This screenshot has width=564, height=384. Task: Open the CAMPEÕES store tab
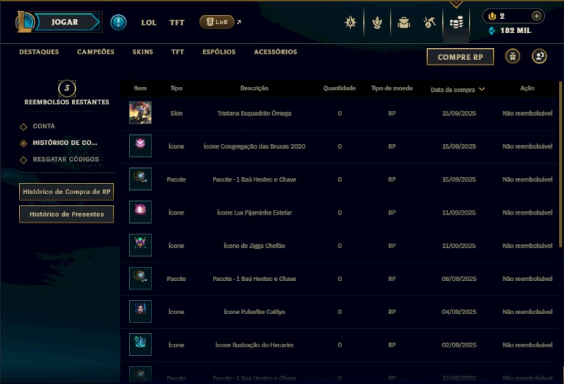[96, 52]
